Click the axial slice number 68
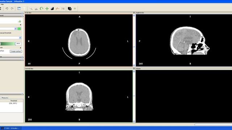Image resolution: width=232 pixels, height=130 pixels. tap(29, 64)
